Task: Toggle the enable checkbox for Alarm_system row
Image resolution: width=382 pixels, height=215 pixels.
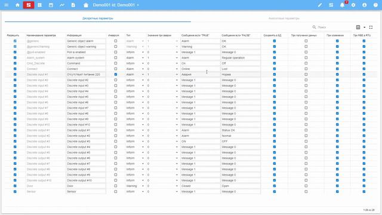Action: (15, 58)
